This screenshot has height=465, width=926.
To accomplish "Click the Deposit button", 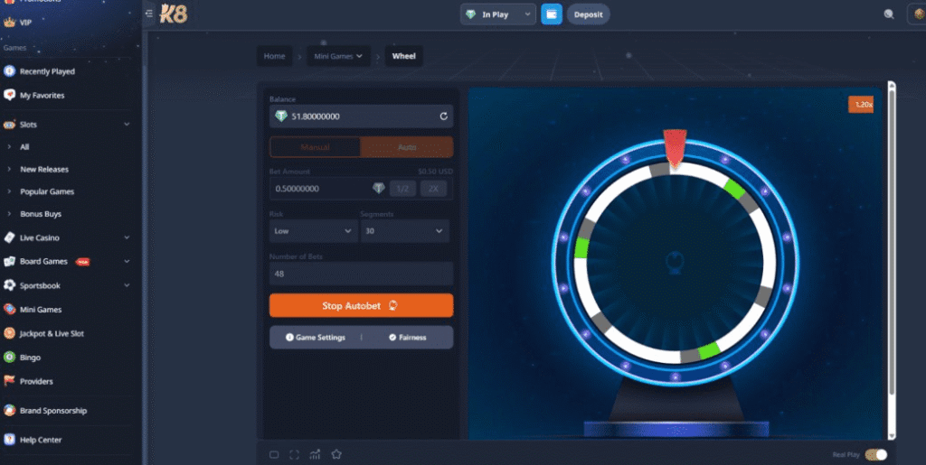I will pos(588,14).
